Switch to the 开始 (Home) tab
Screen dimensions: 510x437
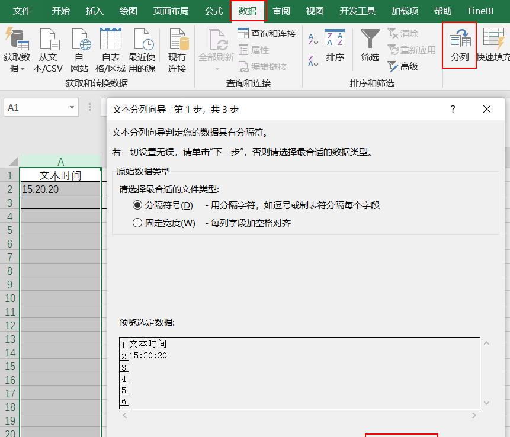point(61,11)
